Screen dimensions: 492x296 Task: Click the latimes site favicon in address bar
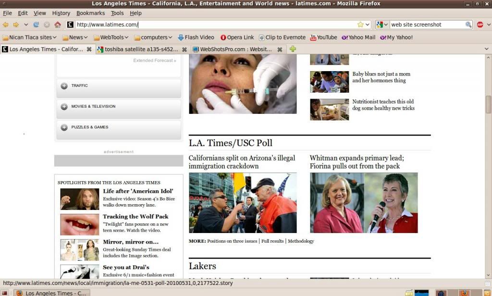(70, 25)
